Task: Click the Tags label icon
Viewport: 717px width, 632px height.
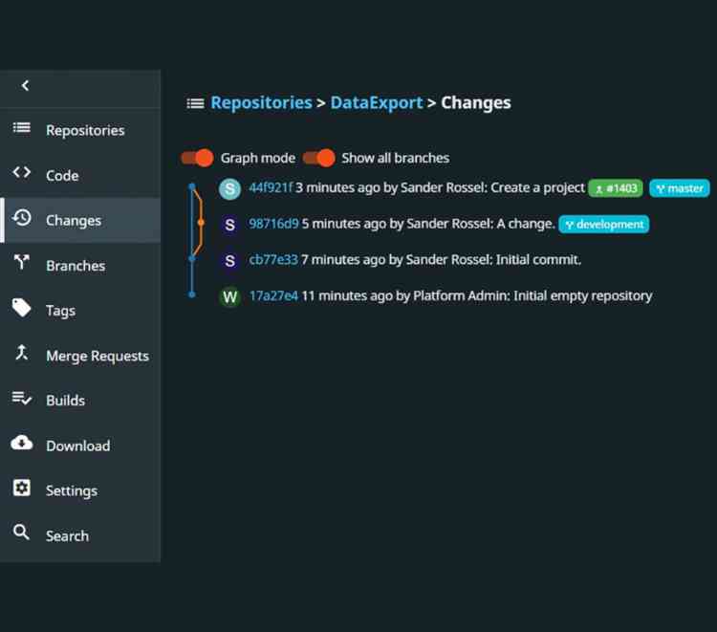Action: (21, 309)
